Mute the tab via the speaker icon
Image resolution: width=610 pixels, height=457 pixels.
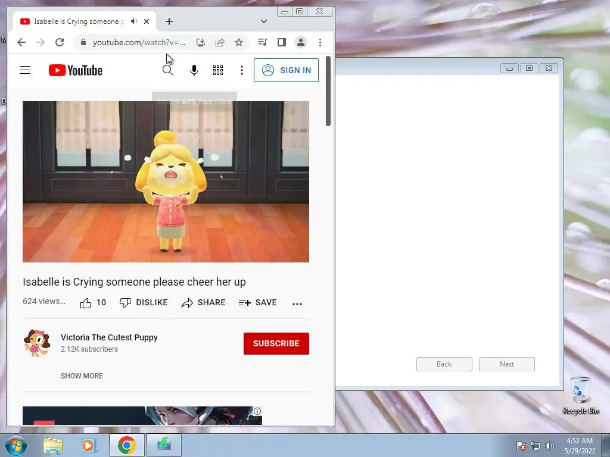134,21
